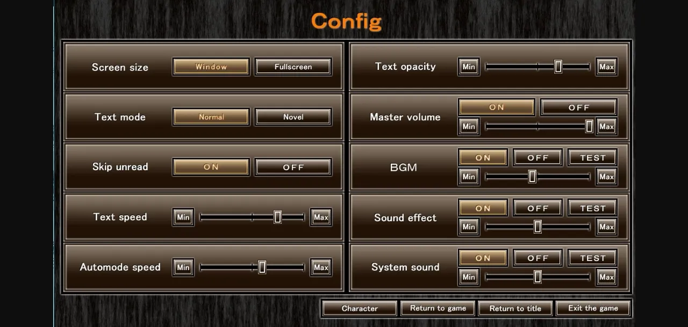Disable BGM with OFF button
The width and height of the screenshot is (688, 327).
[537, 158]
